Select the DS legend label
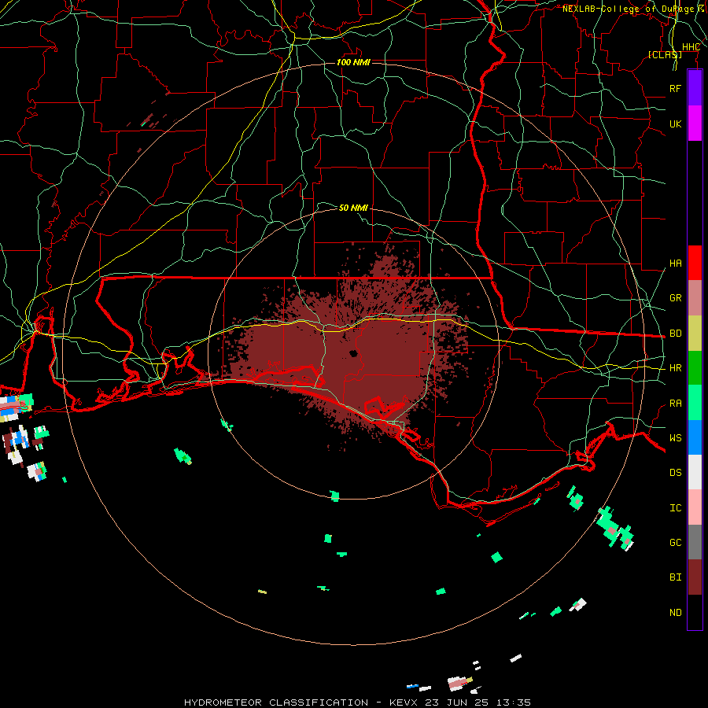The width and height of the screenshot is (708, 708). pyautogui.click(x=675, y=473)
